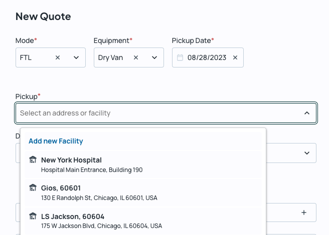Select the FTL value in Mode
Screen dimensions: 329x235
pyautogui.click(x=26, y=57)
